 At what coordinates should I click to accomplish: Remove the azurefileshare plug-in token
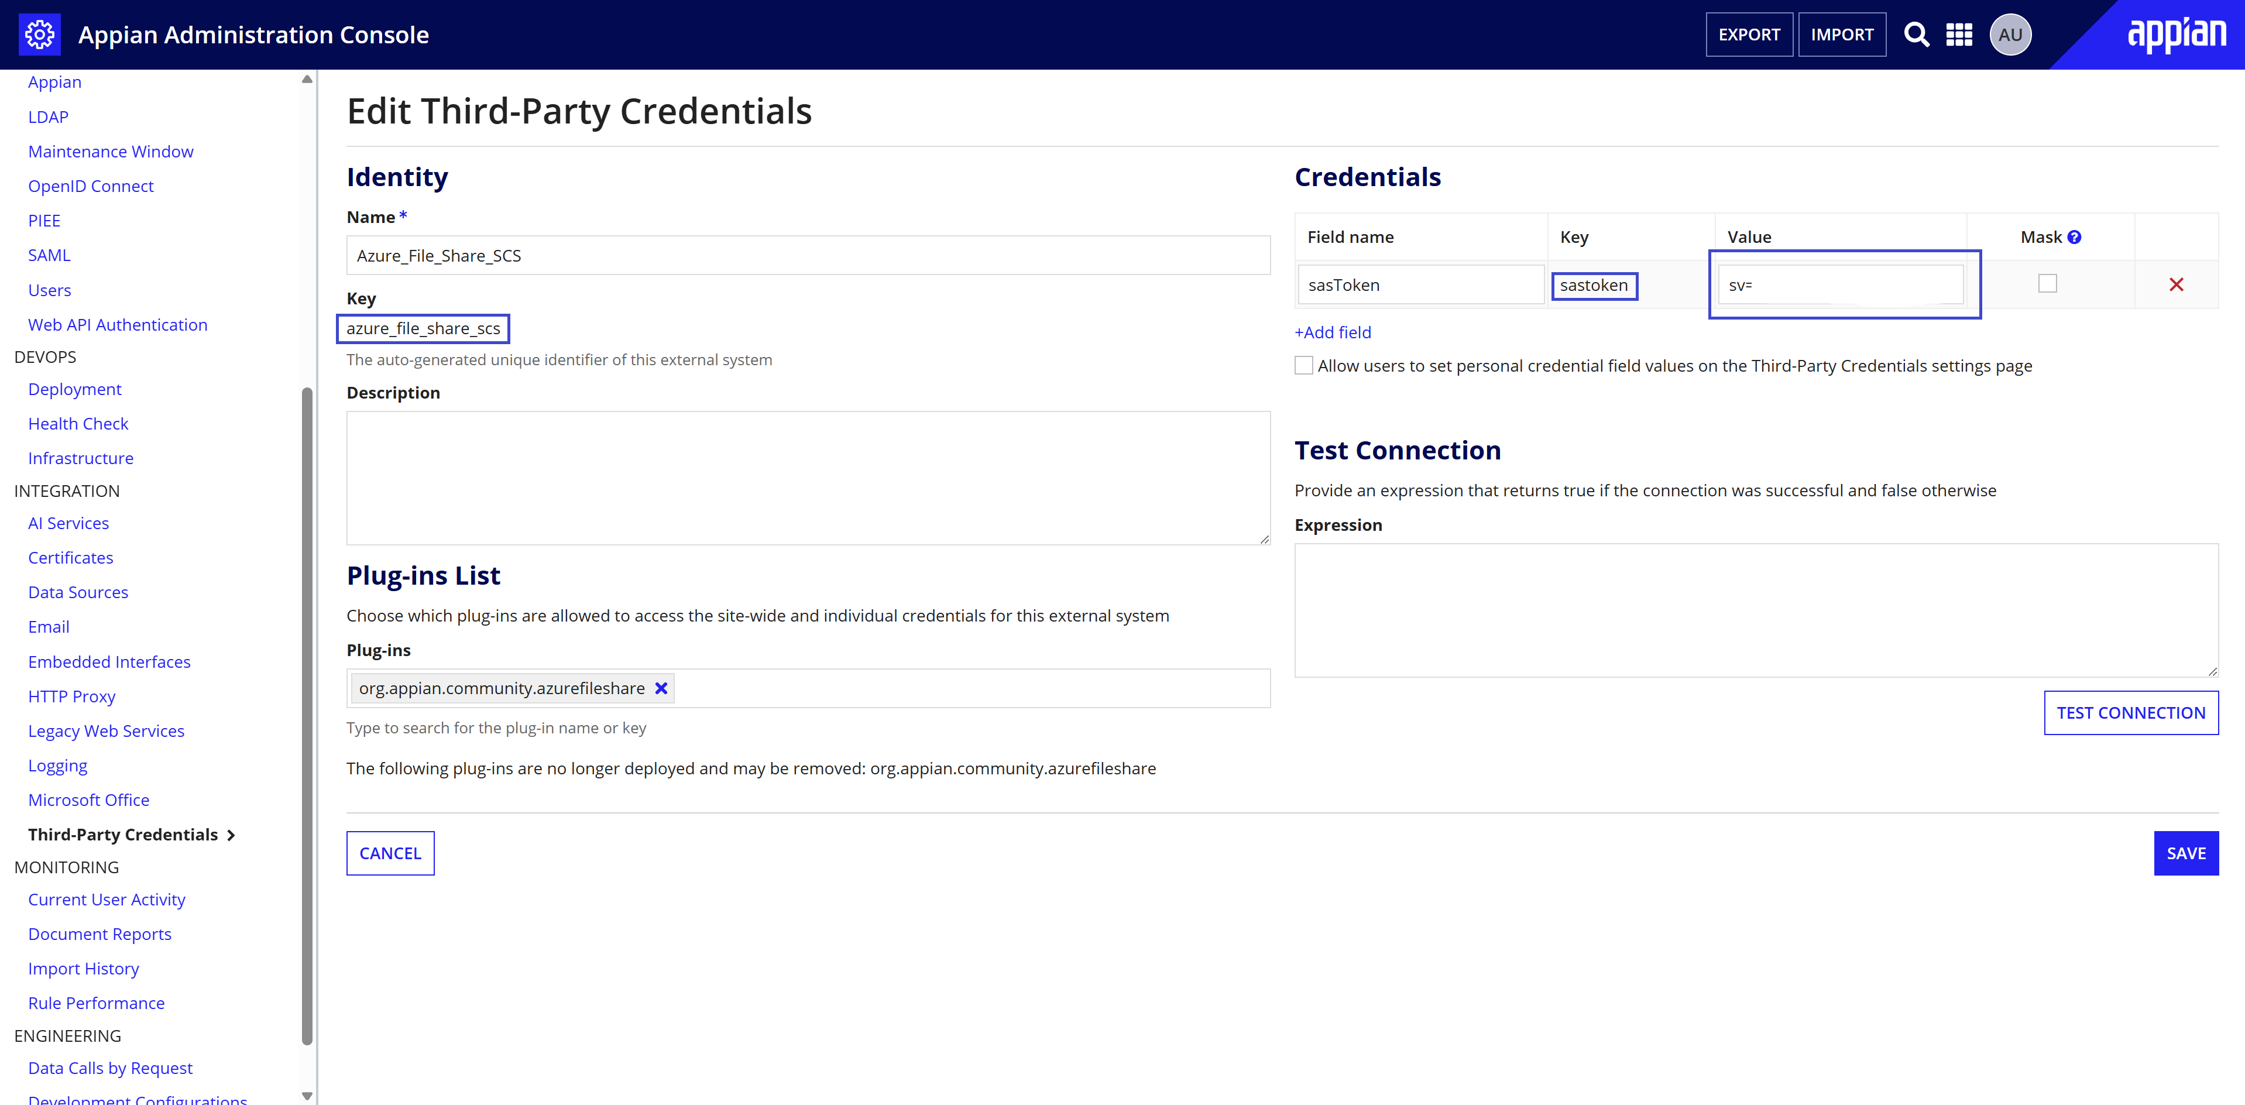[x=661, y=688]
